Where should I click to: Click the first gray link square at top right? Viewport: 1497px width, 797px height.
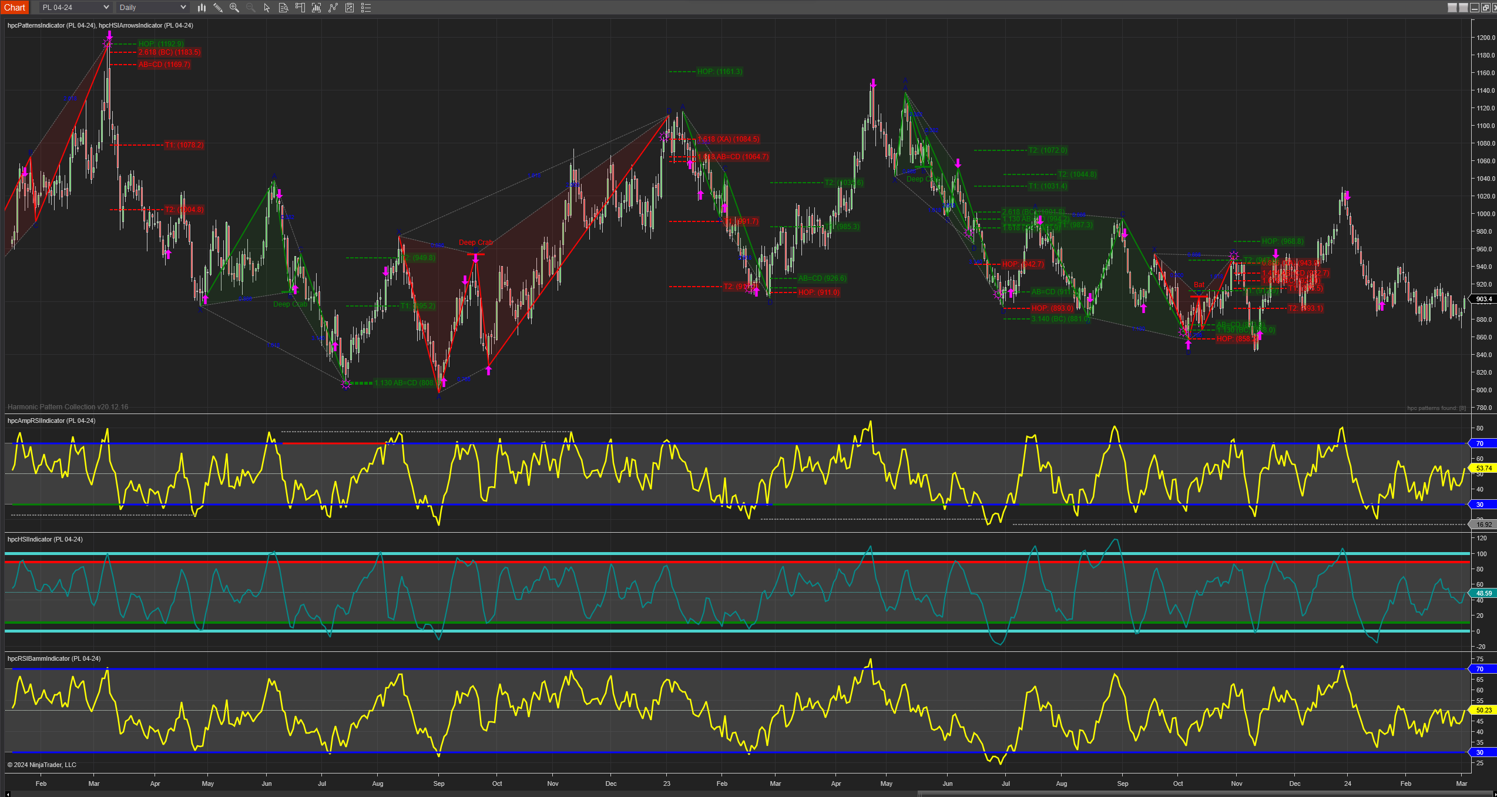[x=1452, y=8]
